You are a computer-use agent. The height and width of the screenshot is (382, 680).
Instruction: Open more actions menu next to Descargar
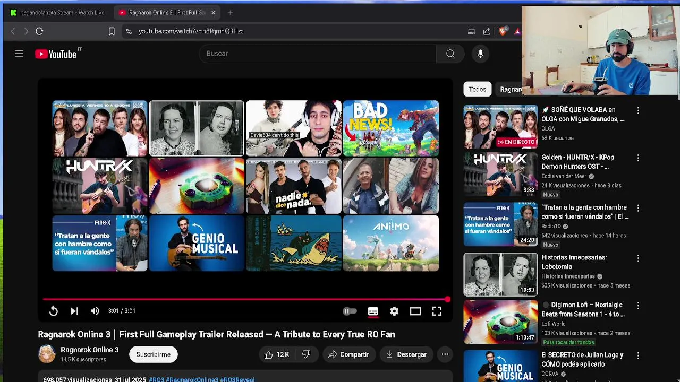pyautogui.click(x=445, y=354)
